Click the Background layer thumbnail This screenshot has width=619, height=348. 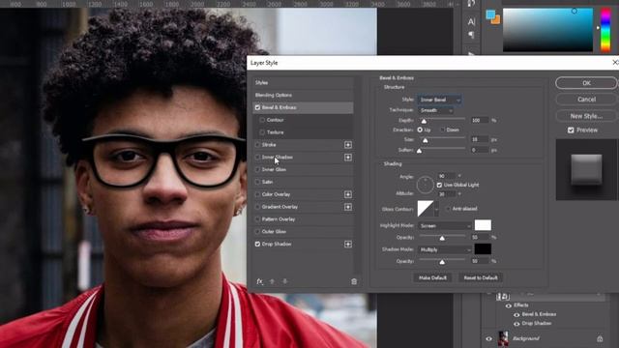pos(503,338)
